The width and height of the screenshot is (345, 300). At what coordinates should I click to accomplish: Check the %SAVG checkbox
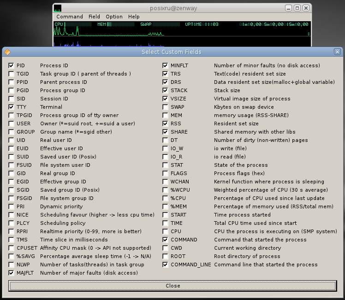11,256
